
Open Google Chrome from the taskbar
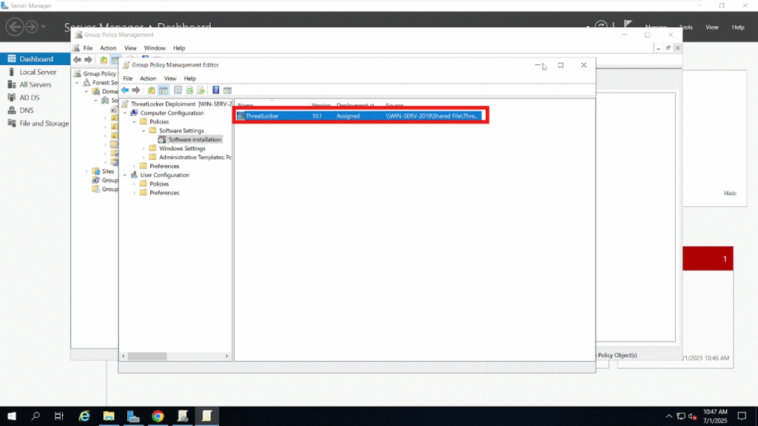pos(158,416)
